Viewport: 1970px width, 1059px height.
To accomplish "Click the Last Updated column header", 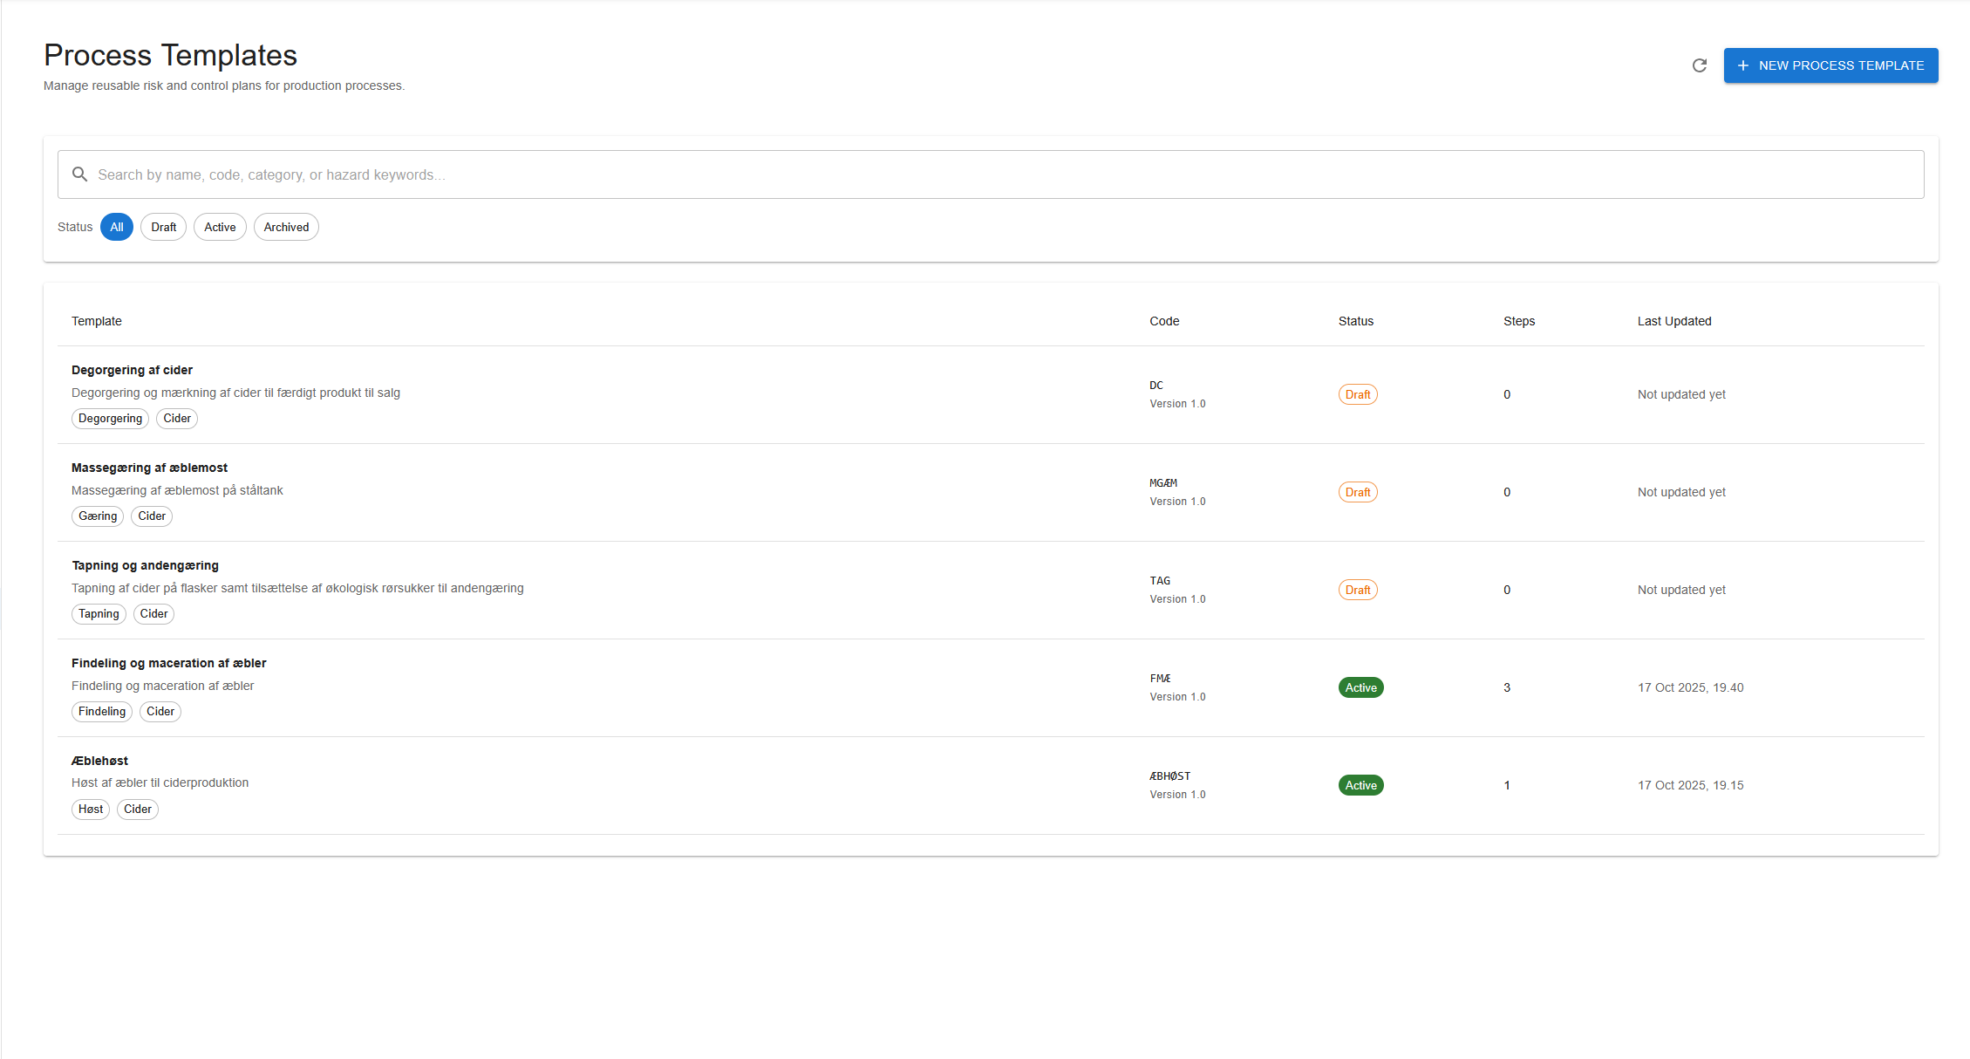I will 1673,321.
